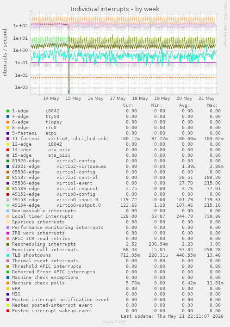The height and width of the screenshot is (327, 230).
Task: Click the 21 May date label on x-axis
Action: pos(206,99)
